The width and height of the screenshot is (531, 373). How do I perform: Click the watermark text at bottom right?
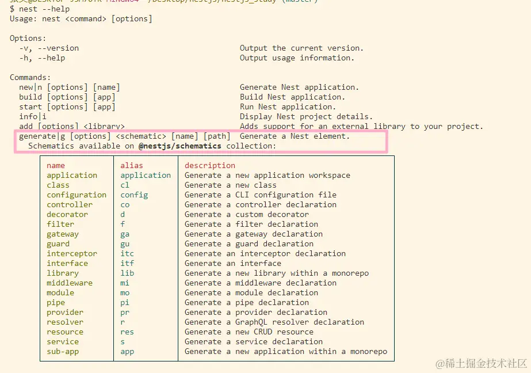(x=481, y=364)
